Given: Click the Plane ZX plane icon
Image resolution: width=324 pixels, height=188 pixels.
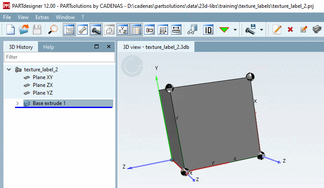Looking at the screenshot, I should [27, 85].
